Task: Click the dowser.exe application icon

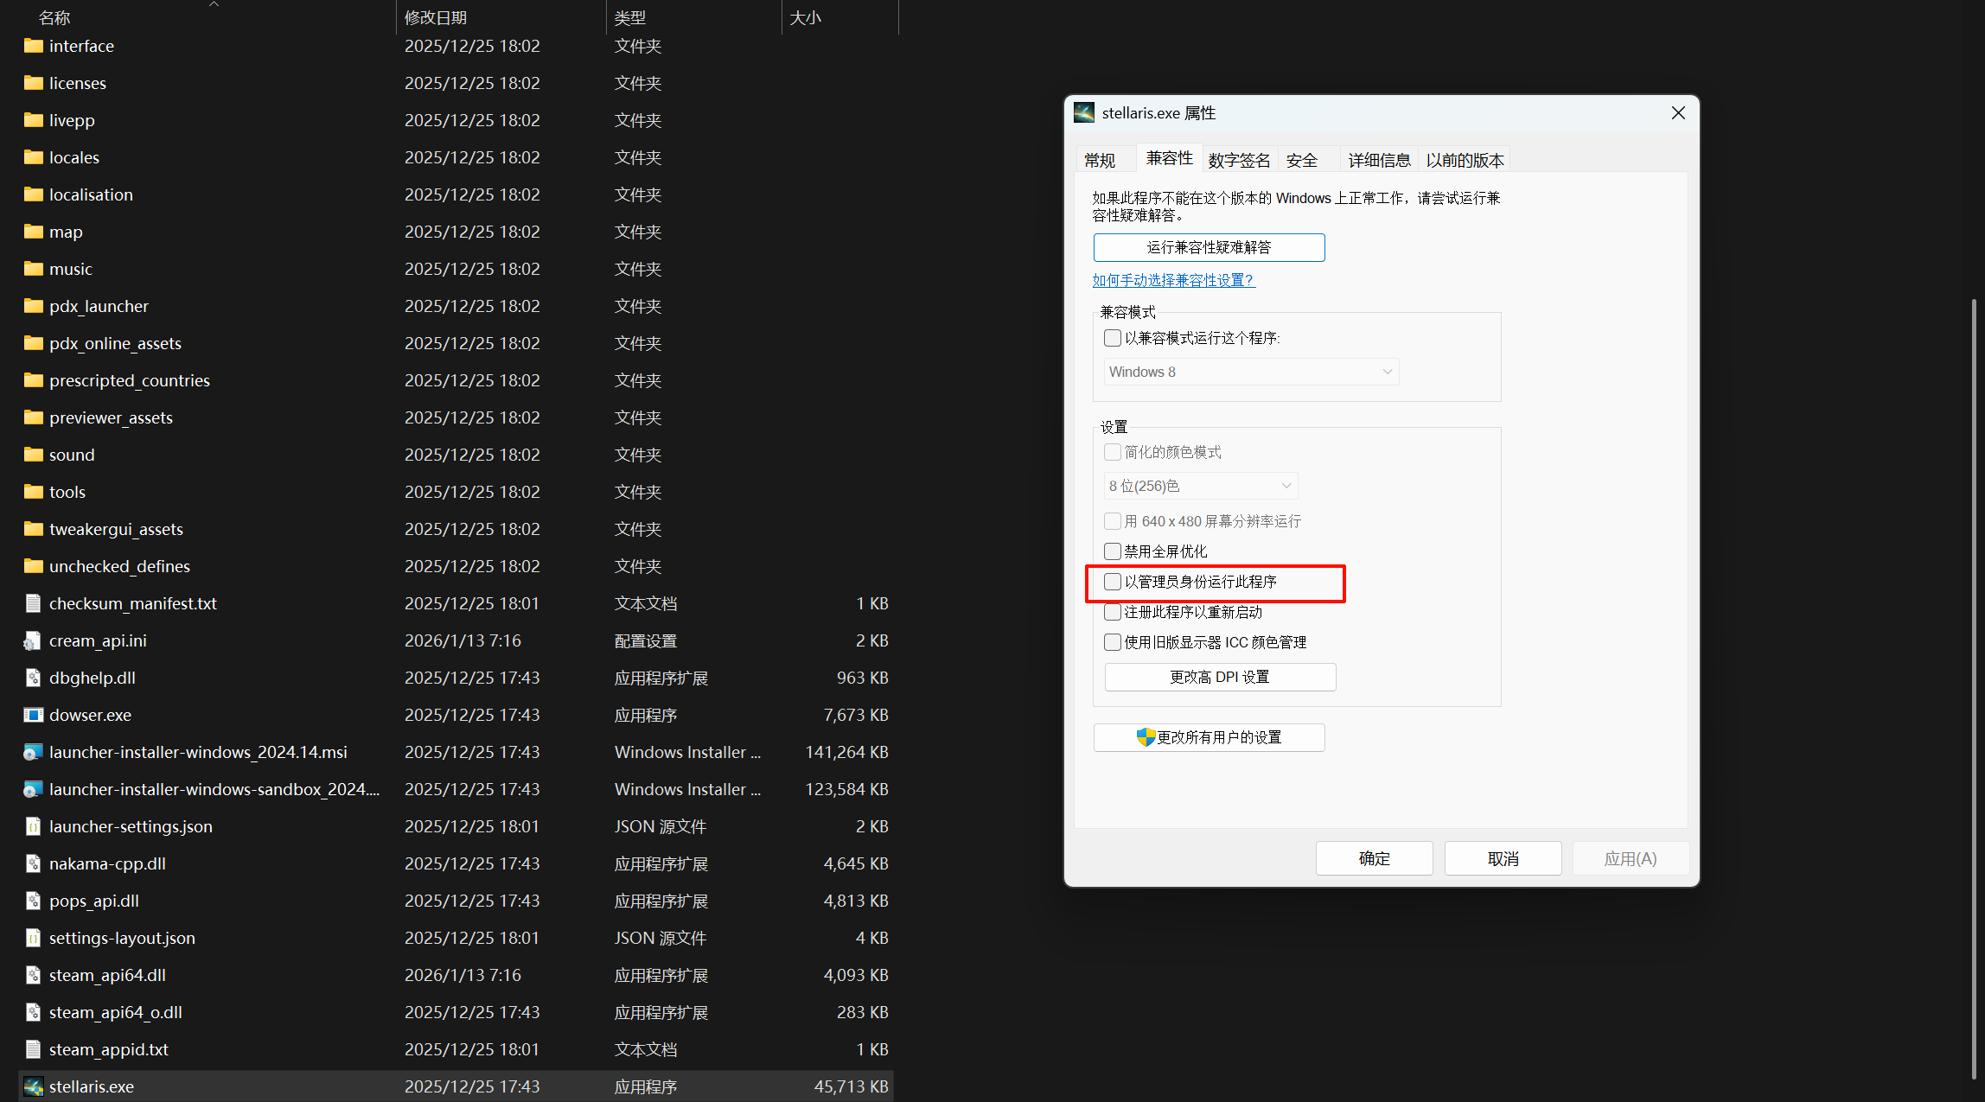Action: point(34,715)
